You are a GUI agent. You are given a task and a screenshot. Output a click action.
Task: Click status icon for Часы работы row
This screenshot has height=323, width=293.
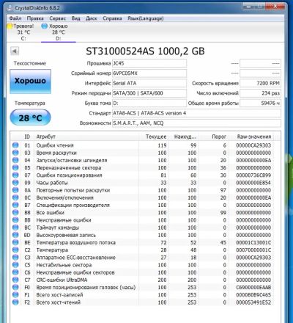15,183
